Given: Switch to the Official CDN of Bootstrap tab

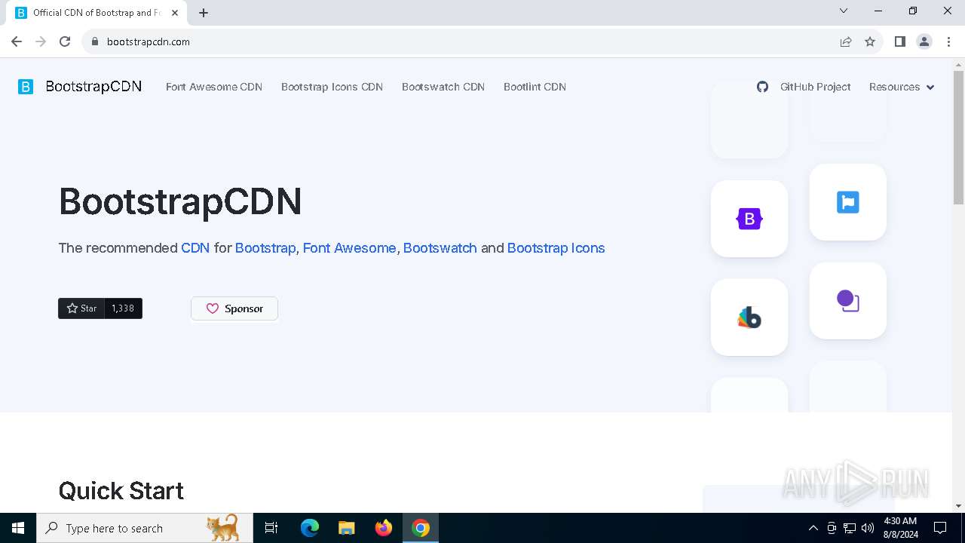Looking at the screenshot, I should 96,13.
